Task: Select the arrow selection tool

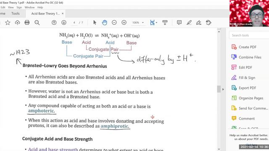Action: (x=95, y=22)
